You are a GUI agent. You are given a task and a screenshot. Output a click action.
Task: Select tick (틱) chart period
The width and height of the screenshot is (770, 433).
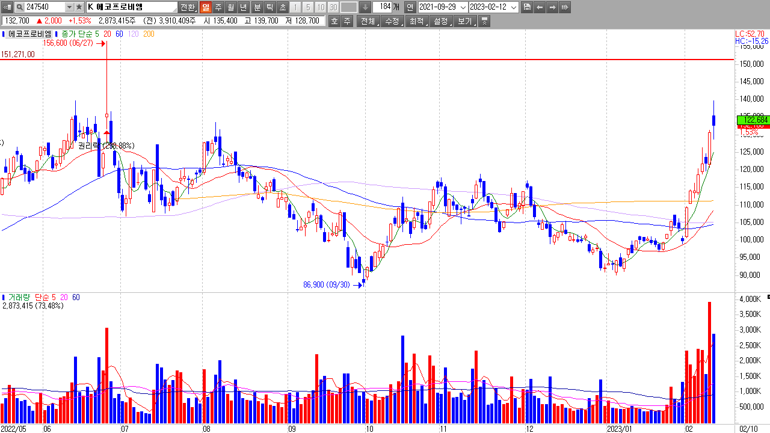[269, 7]
